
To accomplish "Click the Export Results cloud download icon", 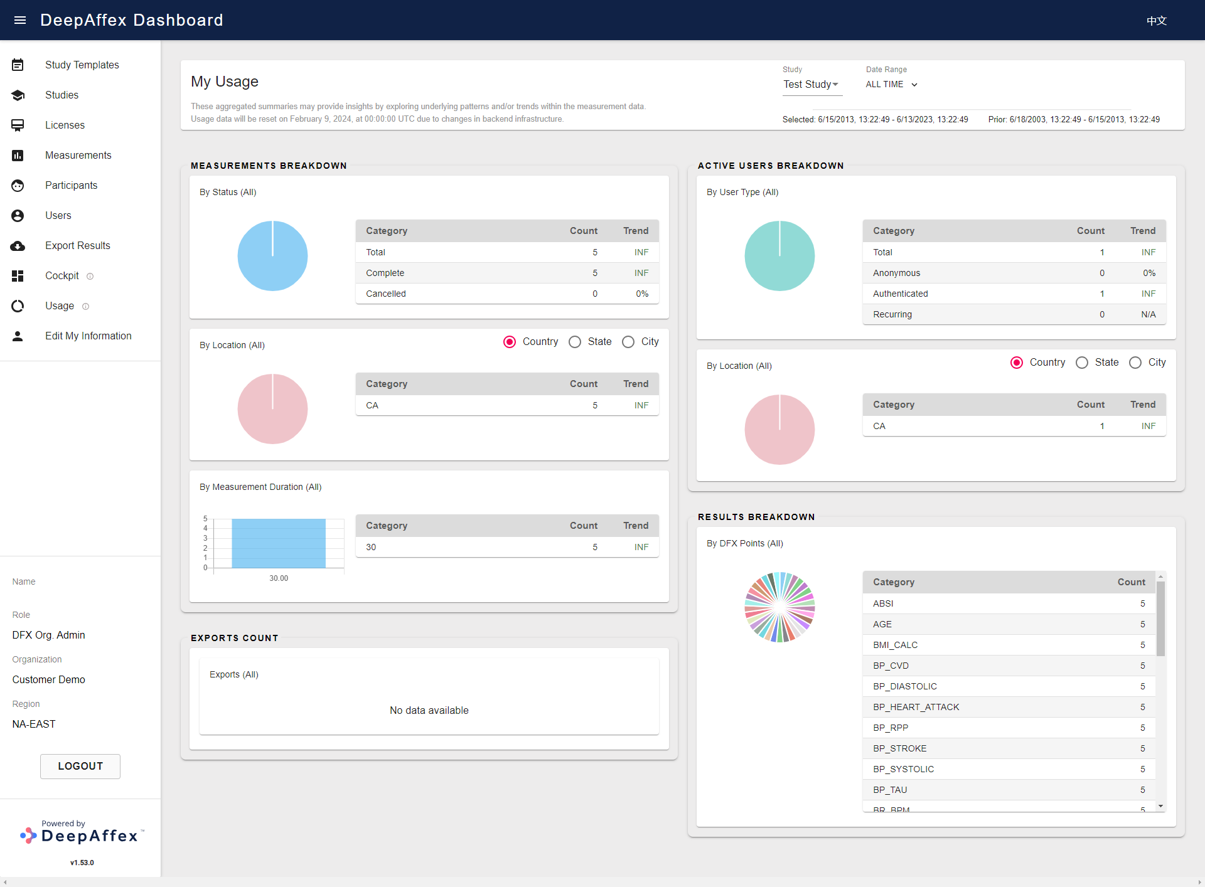I will pos(18,245).
